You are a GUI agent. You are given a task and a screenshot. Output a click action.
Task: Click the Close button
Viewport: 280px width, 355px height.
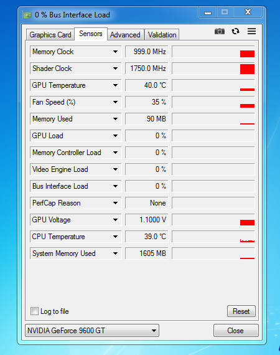[236, 331]
